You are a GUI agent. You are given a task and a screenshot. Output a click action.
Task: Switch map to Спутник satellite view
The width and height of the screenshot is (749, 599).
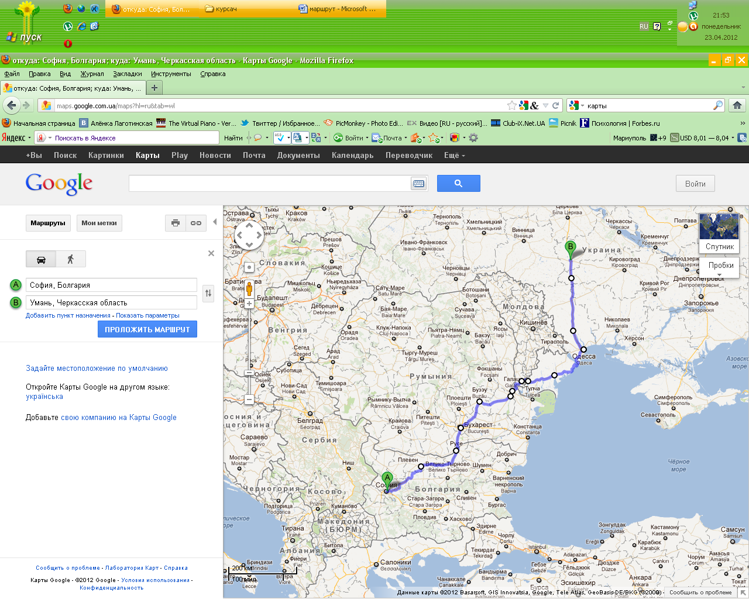[x=719, y=232]
